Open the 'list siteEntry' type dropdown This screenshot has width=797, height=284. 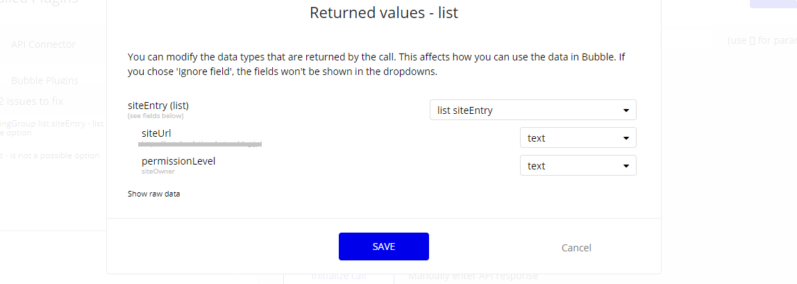[532, 110]
